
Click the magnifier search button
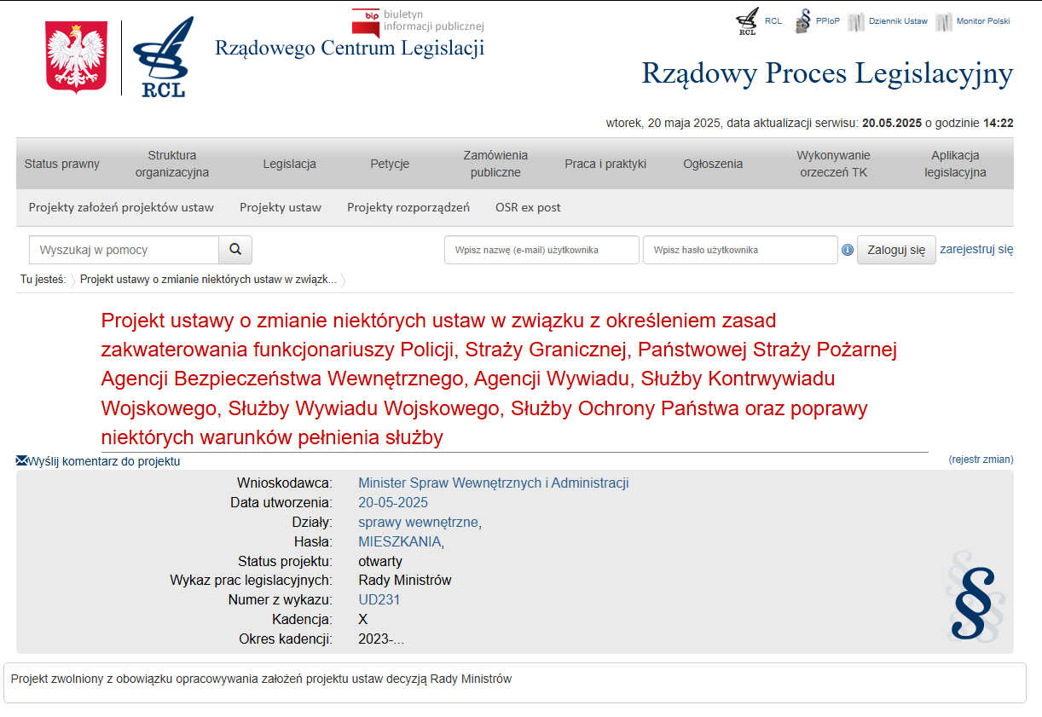point(235,250)
